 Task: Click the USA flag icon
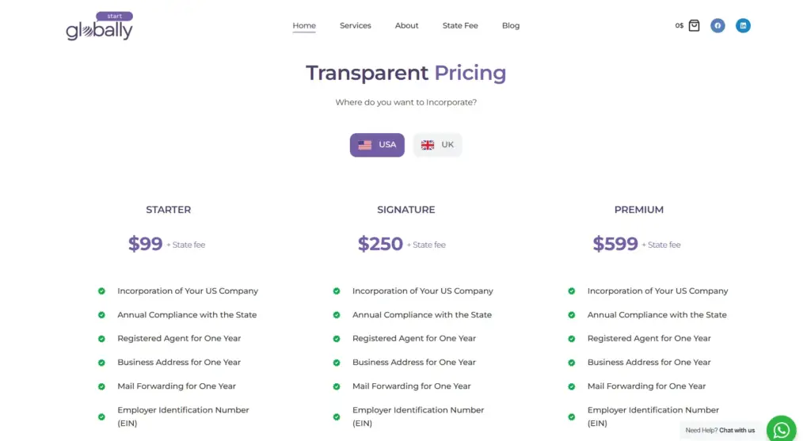point(364,145)
